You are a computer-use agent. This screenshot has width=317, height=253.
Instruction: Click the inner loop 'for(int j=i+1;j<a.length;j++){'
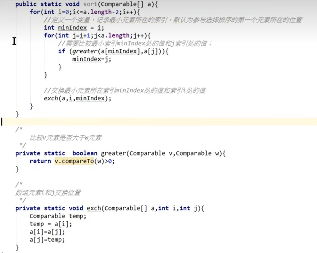pos(97,36)
